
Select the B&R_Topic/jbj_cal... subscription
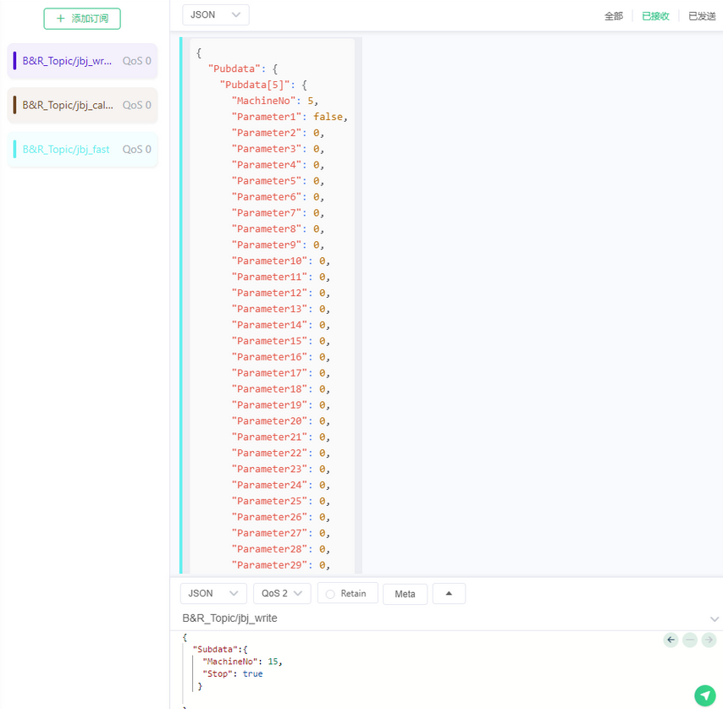coord(68,105)
